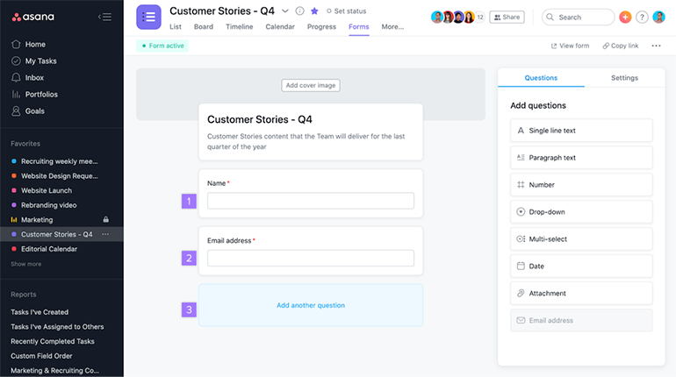Expand the project title dropdown chevron
The height and width of the screenshot is (377, 676).
coord(285,11)
